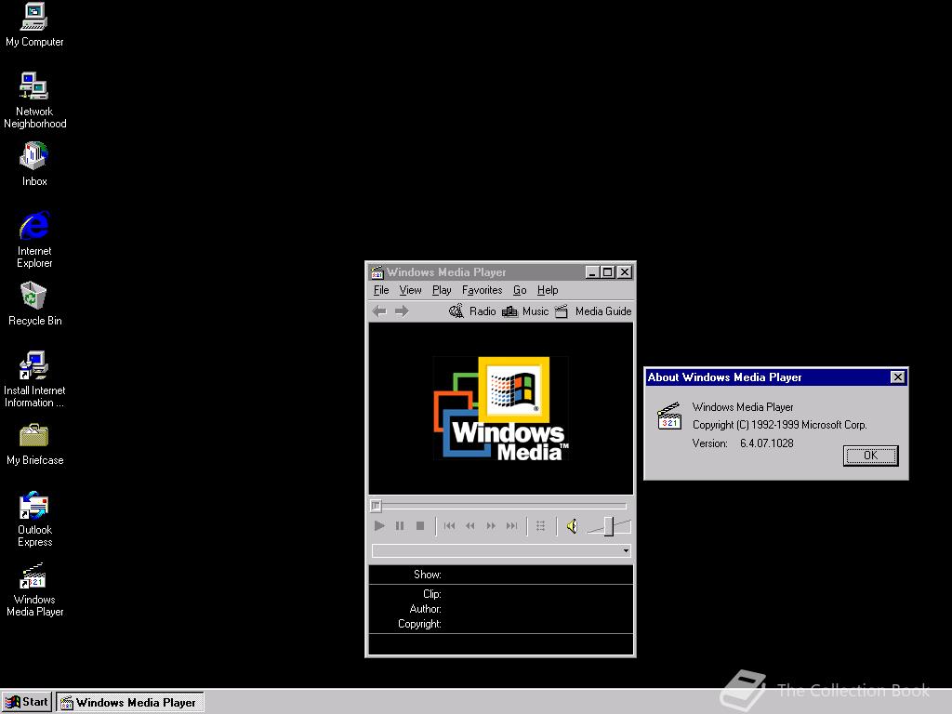
Task: Click the Stop button
Action: [420, 526]
